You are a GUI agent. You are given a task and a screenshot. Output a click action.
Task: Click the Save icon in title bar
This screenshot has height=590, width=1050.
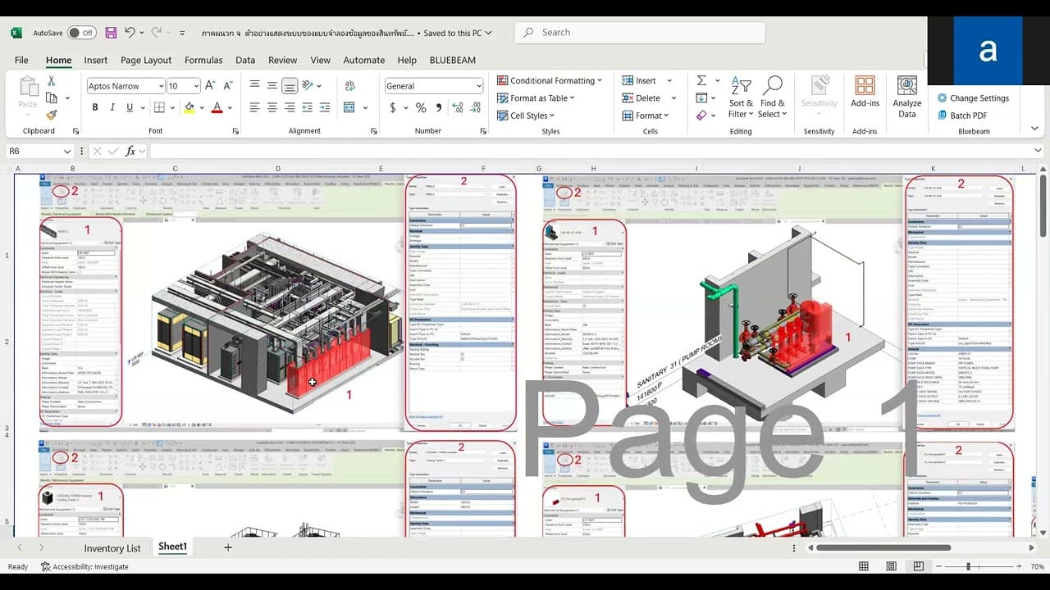(x=111, y=33)
